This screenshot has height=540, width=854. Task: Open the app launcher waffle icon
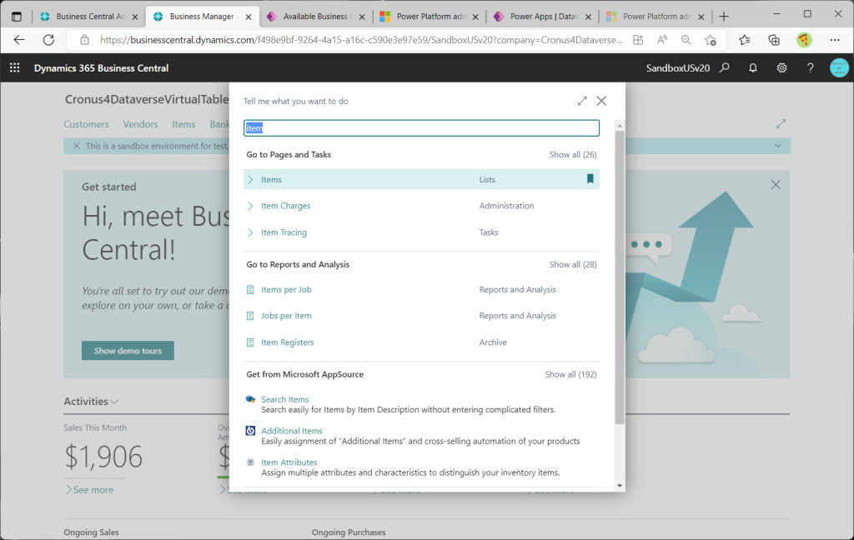click(x=15, y=68)
